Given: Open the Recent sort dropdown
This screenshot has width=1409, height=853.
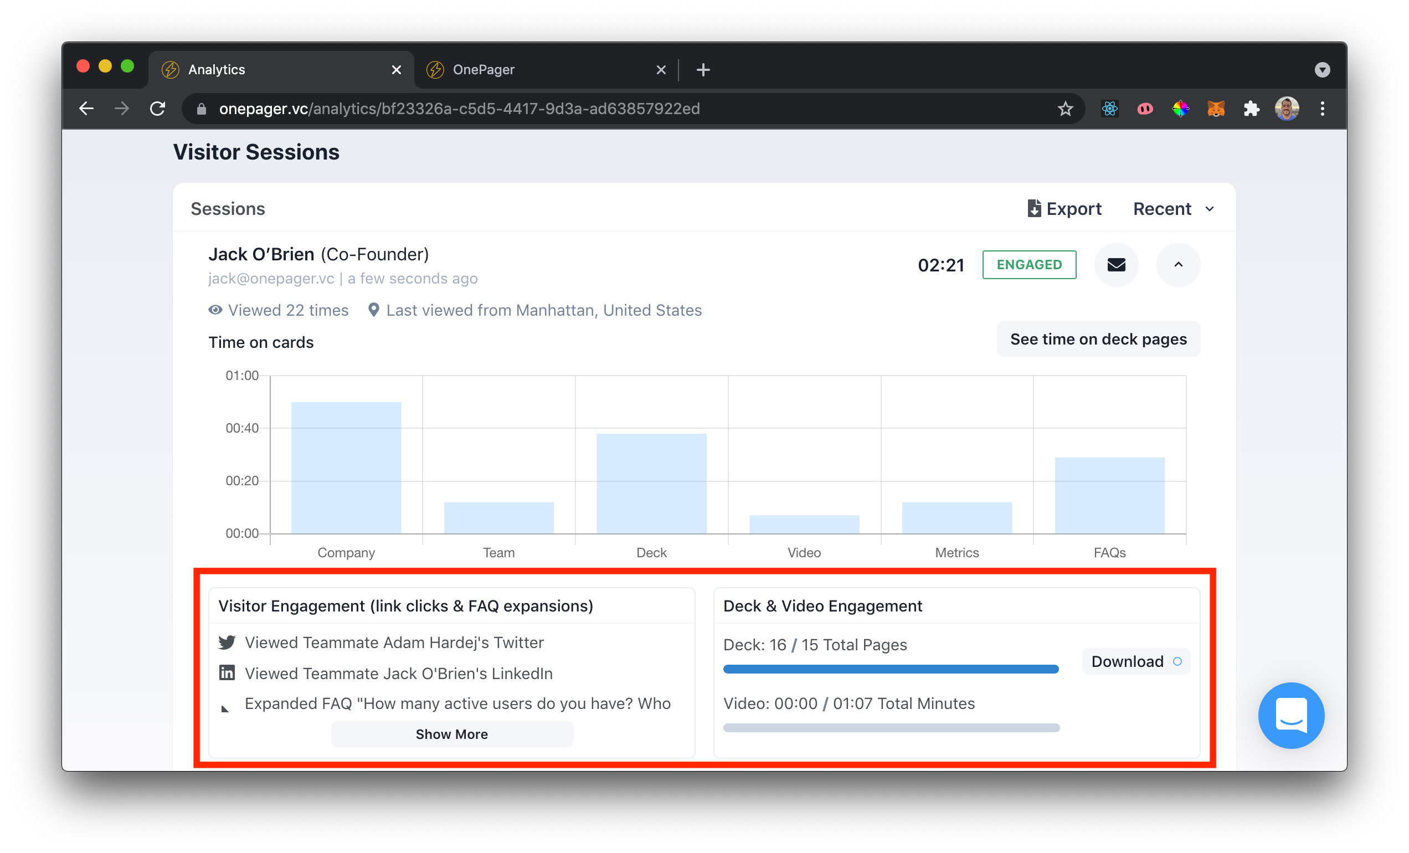Looking at the screenshot, I should pyautogui.click(x=1174, y=209).
